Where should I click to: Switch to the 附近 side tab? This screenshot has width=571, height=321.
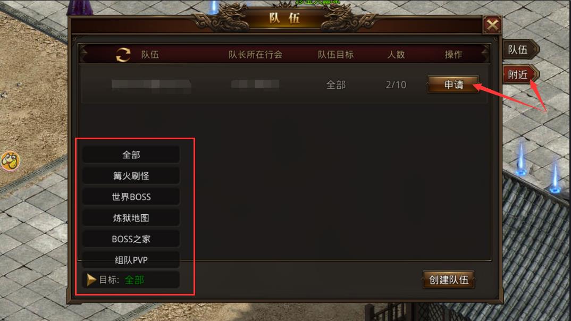click(x=519, y=74)
